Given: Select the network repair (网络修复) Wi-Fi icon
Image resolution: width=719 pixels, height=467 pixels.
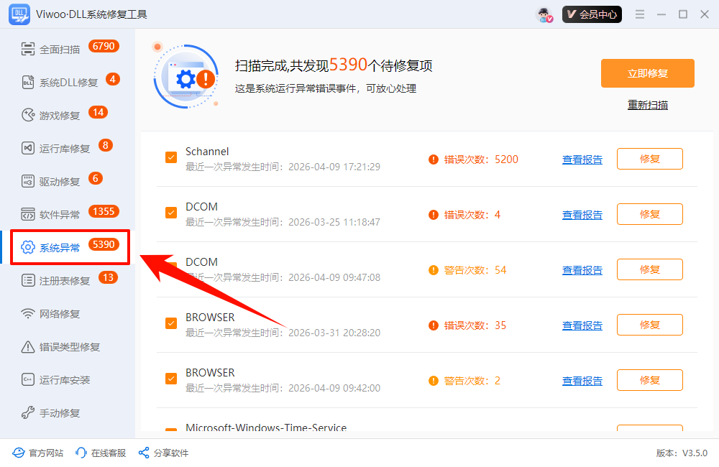Looking at the screenshot, I should [28, 314].
